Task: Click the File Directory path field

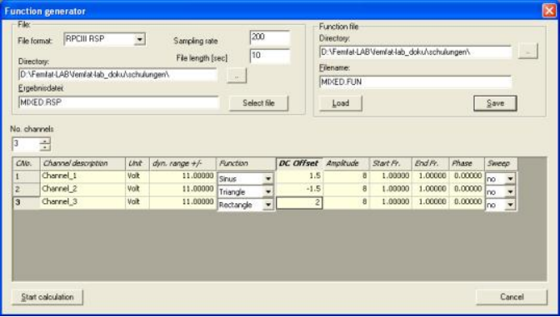Action: click(117, 75)
